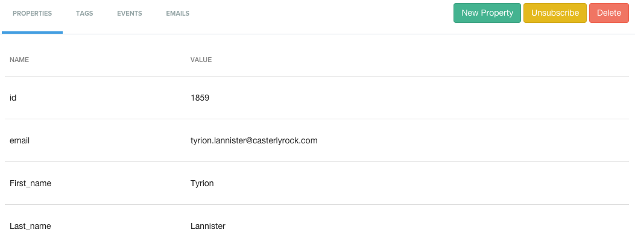Click the email property name
Viewport: 635px width, 244px height.
coord(19,140)
